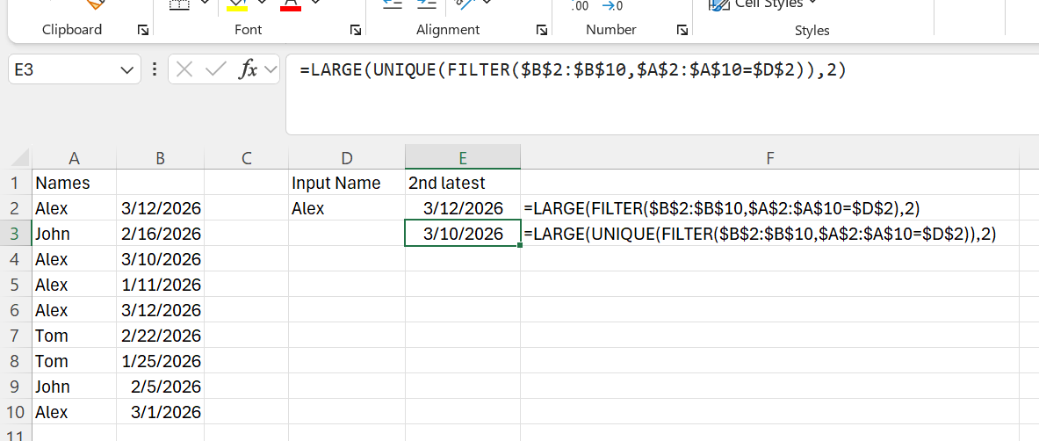The width and height of the screenshot is (1039, 441).
Task: Select cell B7 with date 2/22/2026
Action: [x=161, y=336]
